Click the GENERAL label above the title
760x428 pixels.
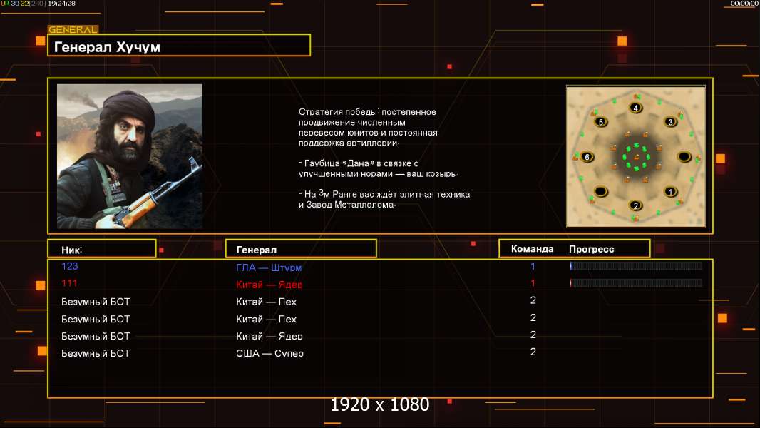pyautogui.click(x=73, y=29)
